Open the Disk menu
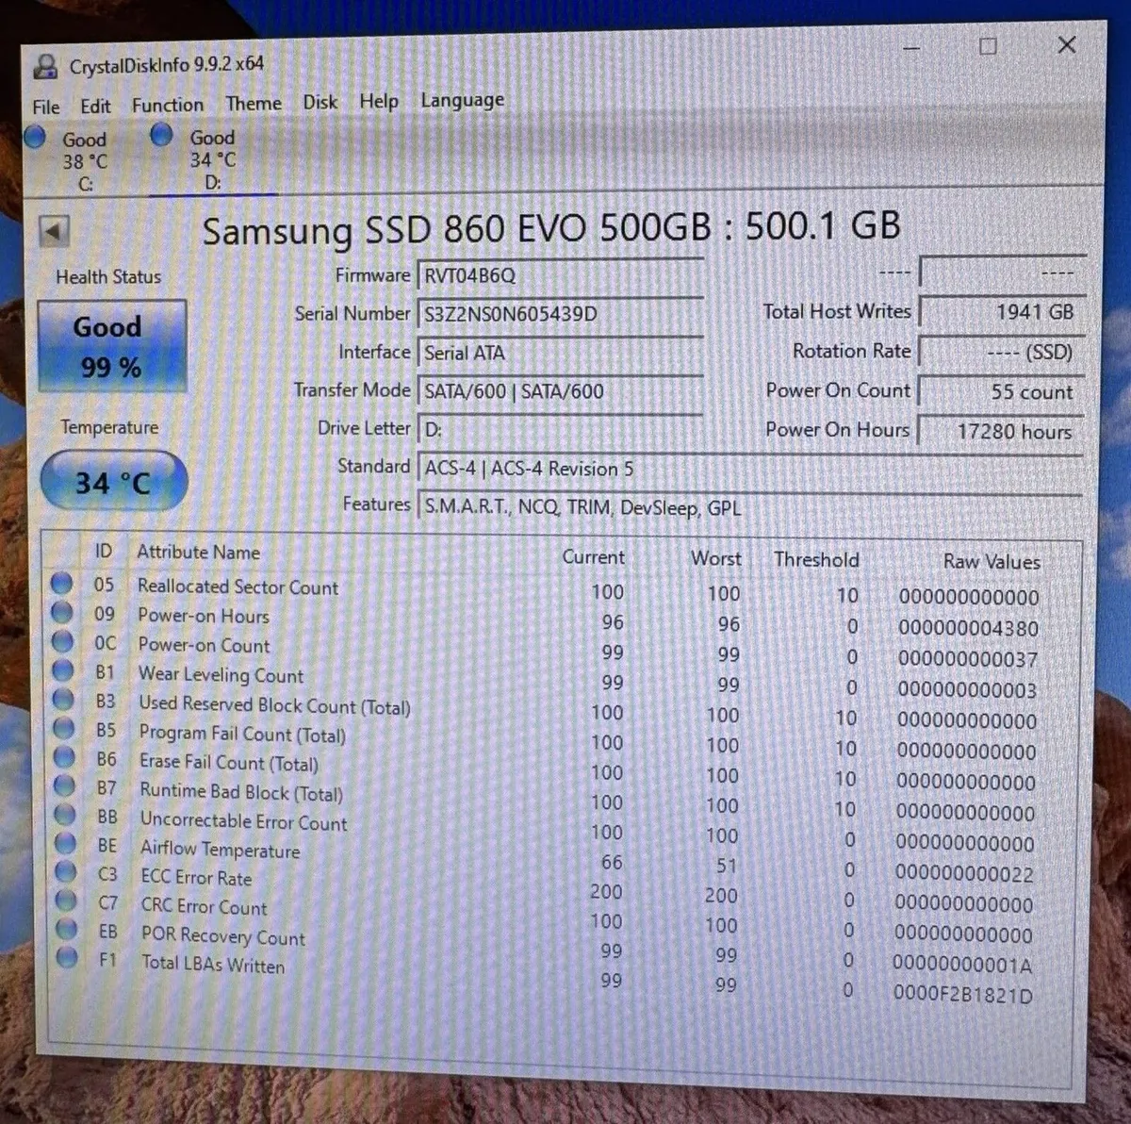 (x=320, y=102)
